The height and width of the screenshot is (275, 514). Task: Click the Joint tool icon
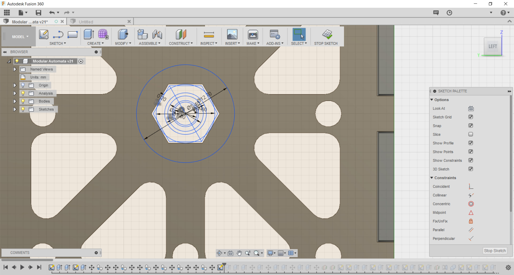pyautogui.click(x=157, y=34)
